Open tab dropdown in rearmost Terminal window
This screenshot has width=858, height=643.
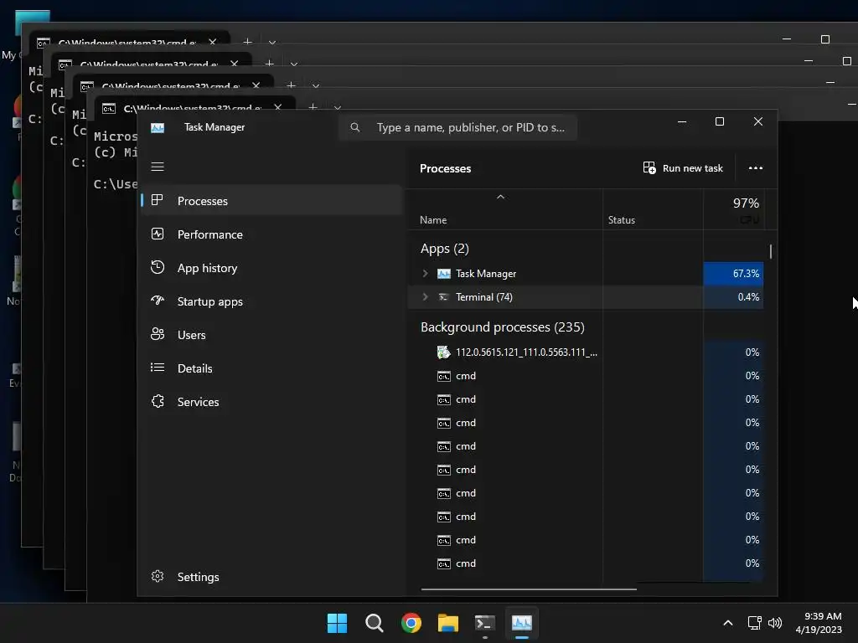(272, 42)
